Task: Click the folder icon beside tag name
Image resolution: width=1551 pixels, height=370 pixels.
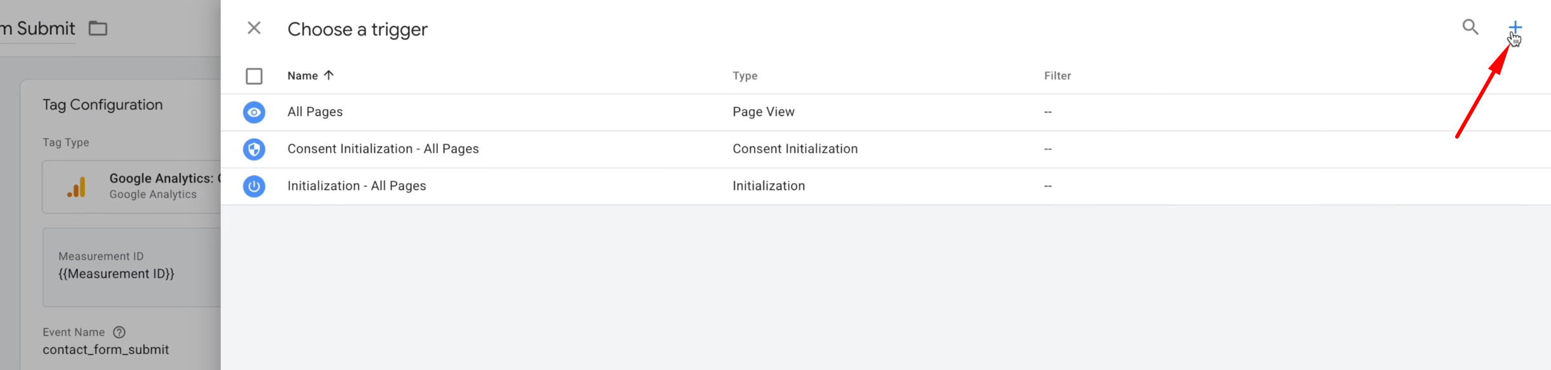Action: click(98, 29)
